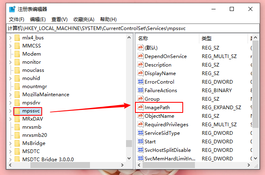This screenshot has width=265, height=175.
Task: Select the mpssvc folder icon
Action: tap(17, 111)
